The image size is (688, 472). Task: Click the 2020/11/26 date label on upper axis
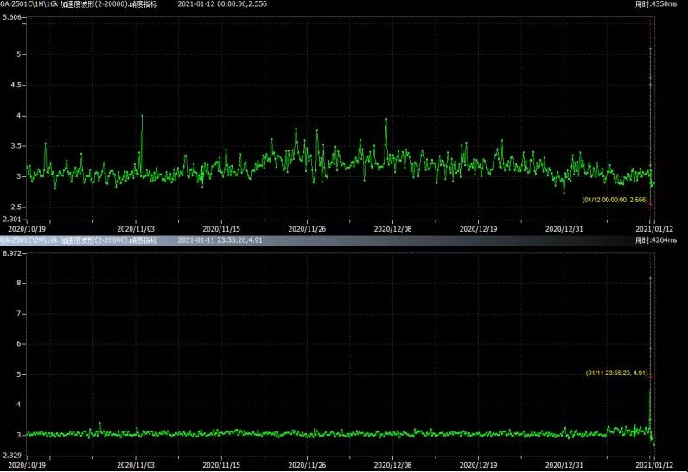click(307, 229)
